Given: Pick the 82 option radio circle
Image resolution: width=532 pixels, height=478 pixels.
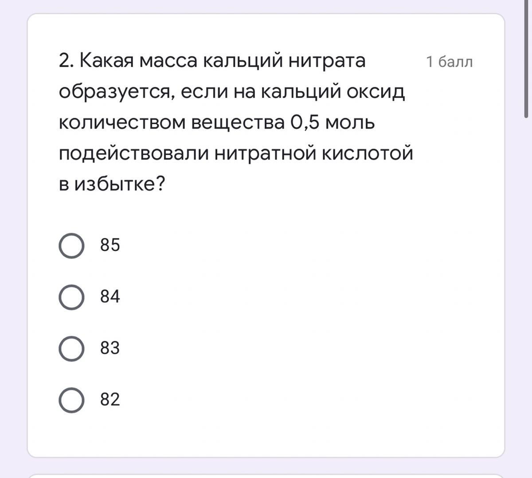Looking at the screenshot, I should point(71,400).
